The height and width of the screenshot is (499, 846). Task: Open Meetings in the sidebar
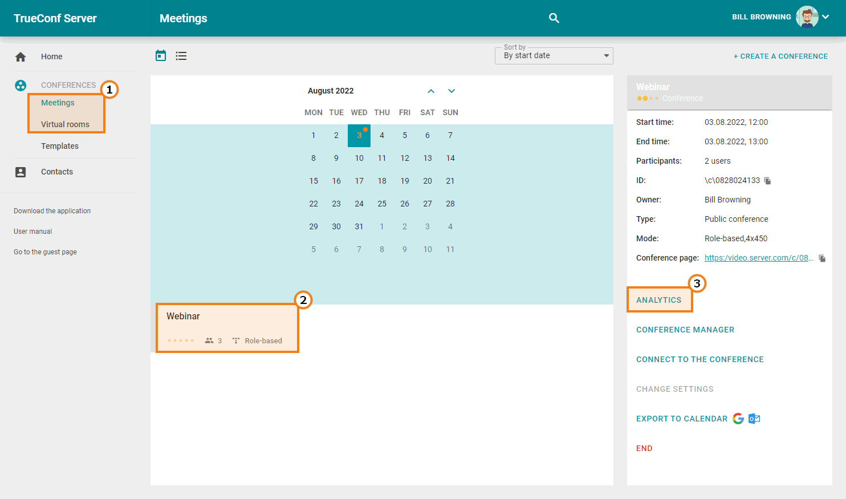pyautogui.click(x=58, y=103)
